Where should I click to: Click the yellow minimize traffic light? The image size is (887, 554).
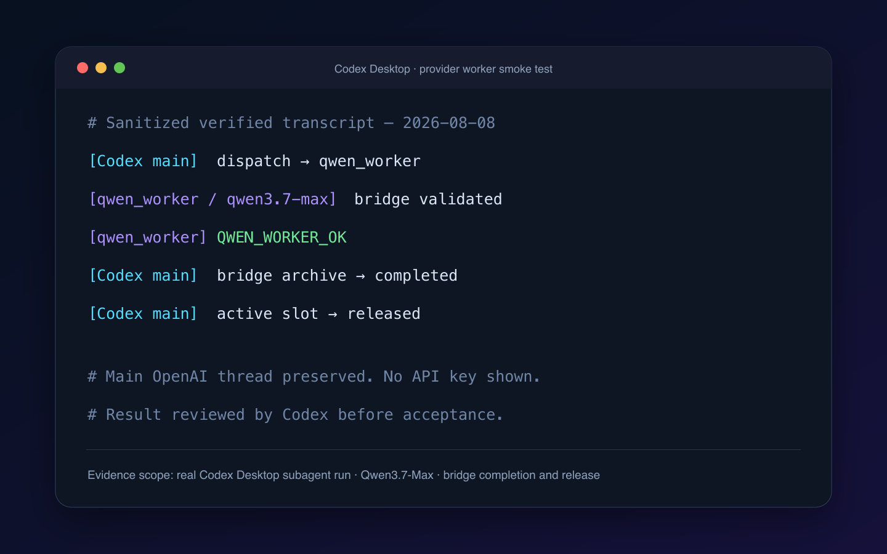101,68
